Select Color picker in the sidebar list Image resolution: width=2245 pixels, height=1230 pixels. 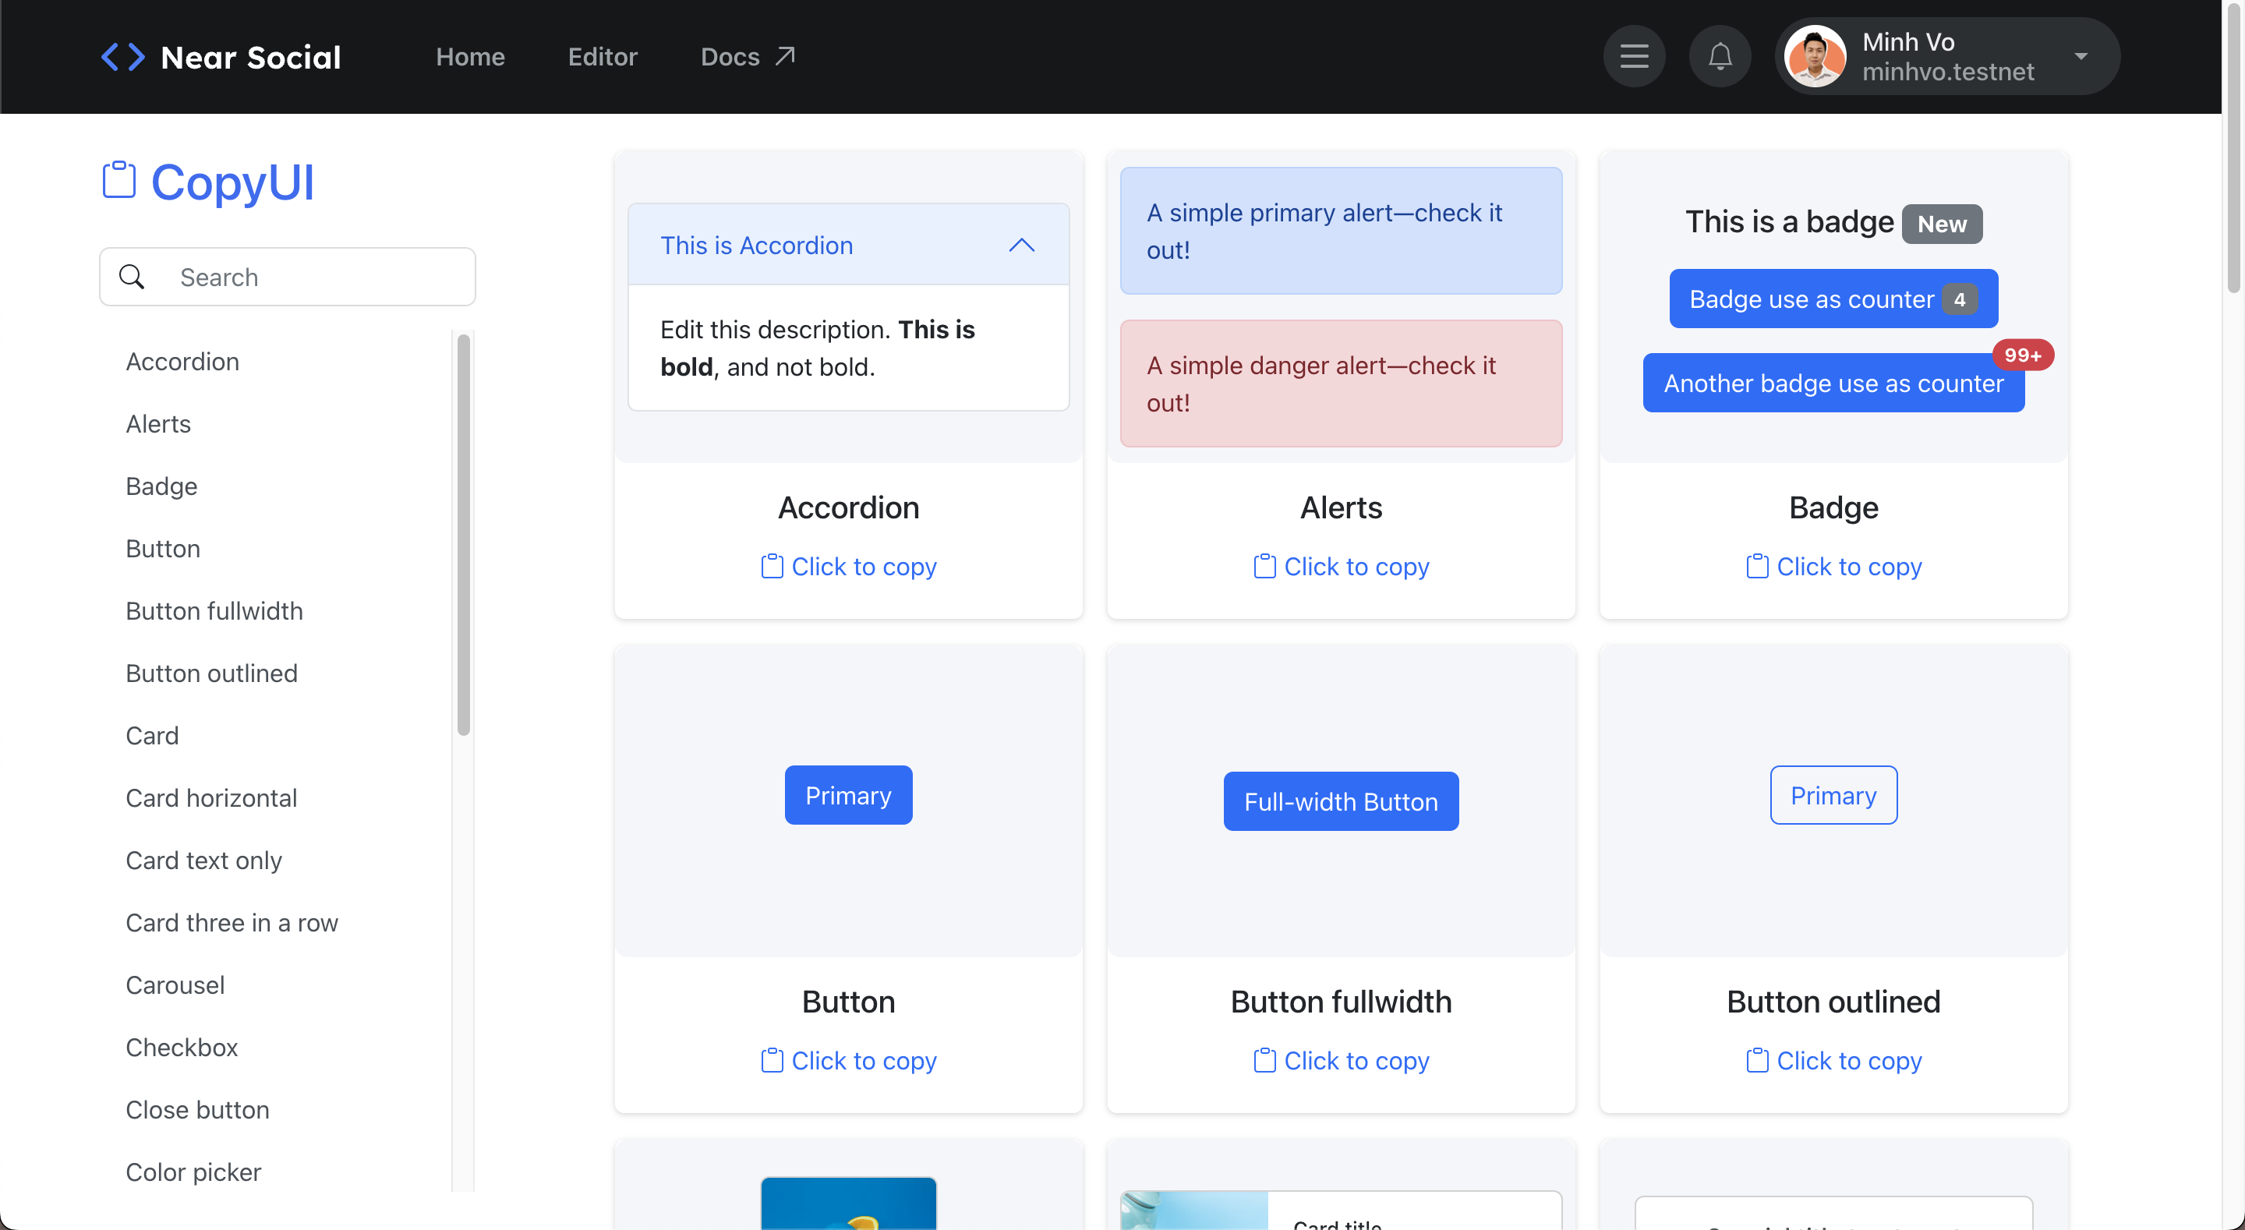point(193,1172)
